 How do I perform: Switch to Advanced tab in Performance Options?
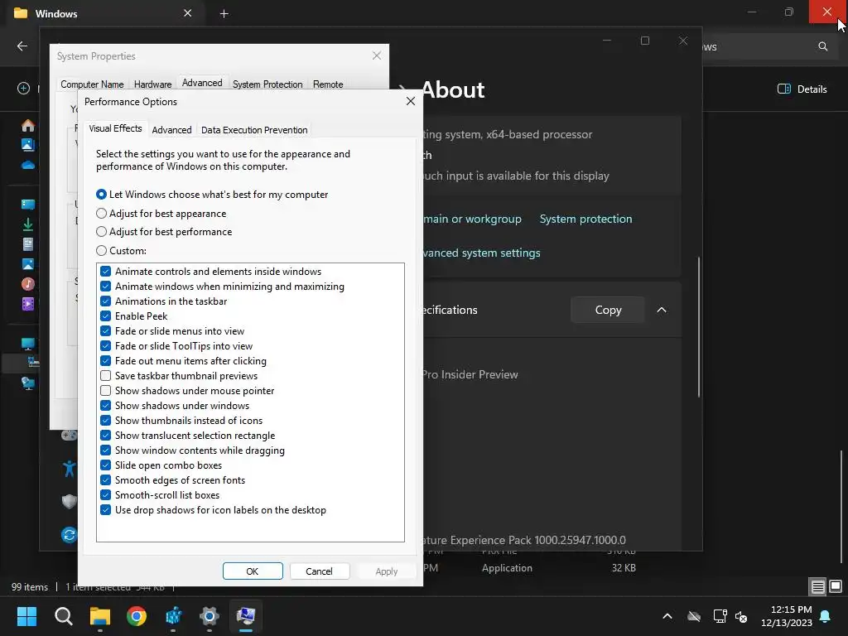(171, 130)
